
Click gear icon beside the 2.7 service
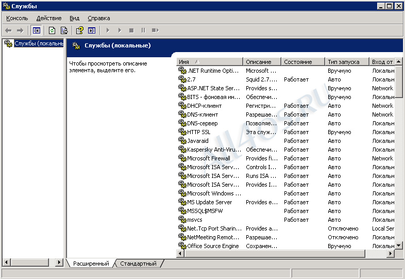coord(182,79)
